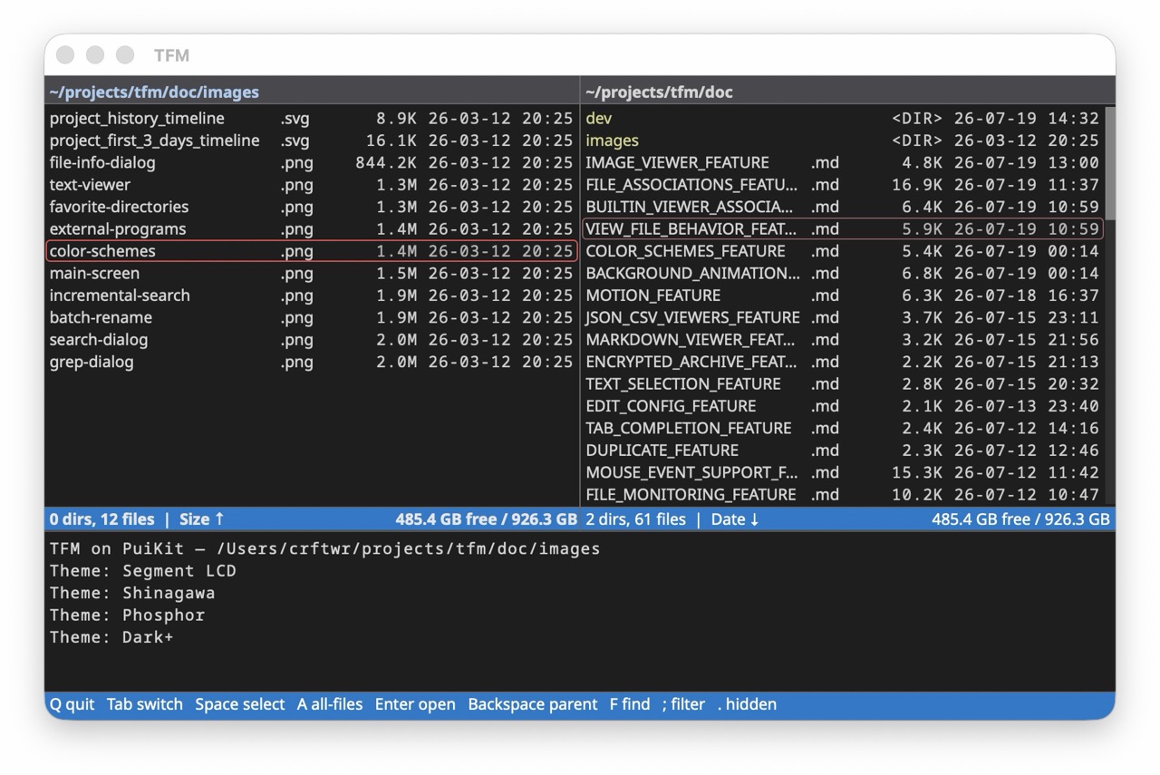Choose the batch-rename image file

312,317
